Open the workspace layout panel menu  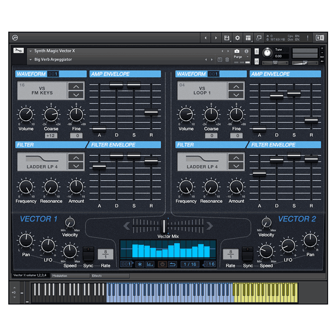[x=248, y=38]
